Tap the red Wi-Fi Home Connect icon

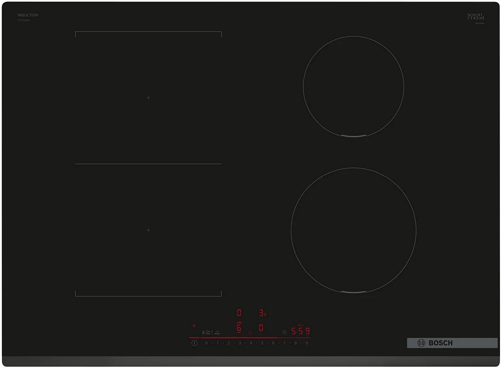tap(194, 326)
